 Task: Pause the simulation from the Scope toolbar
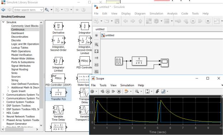point(108,91)
